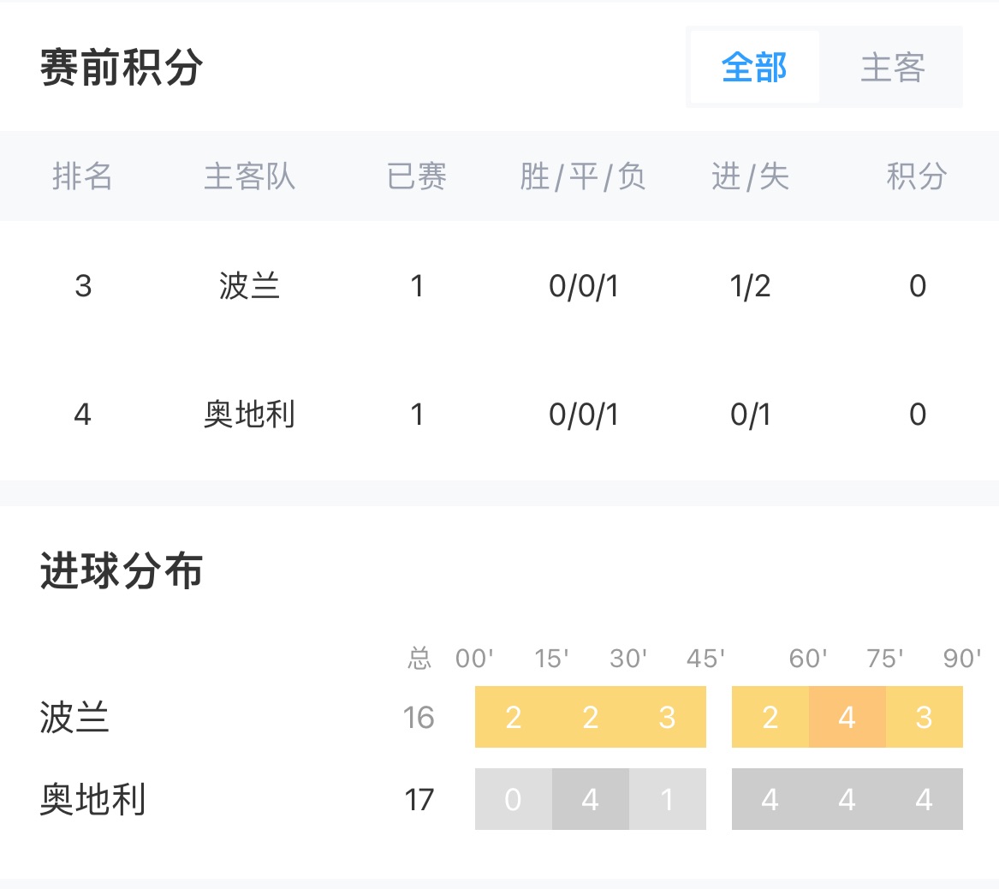This screenshot has width=999, height=889.
Task: Open 奥地利 team in the standings table
Action: point(249,415)
